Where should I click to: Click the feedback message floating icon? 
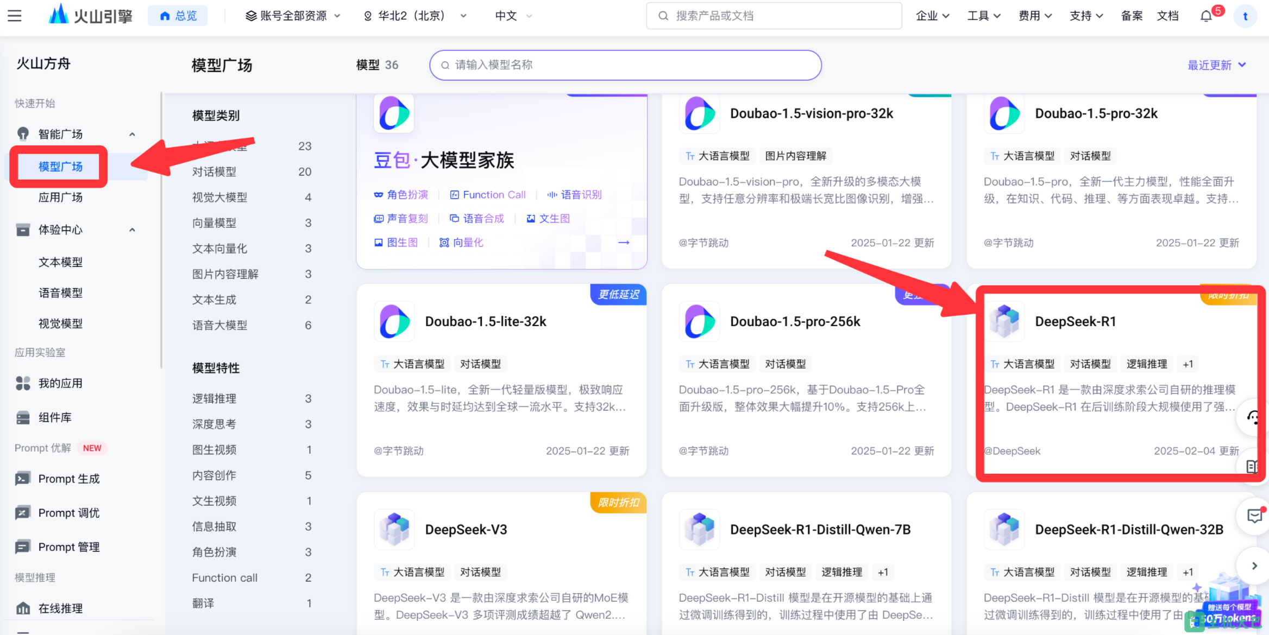[1254, 516]
